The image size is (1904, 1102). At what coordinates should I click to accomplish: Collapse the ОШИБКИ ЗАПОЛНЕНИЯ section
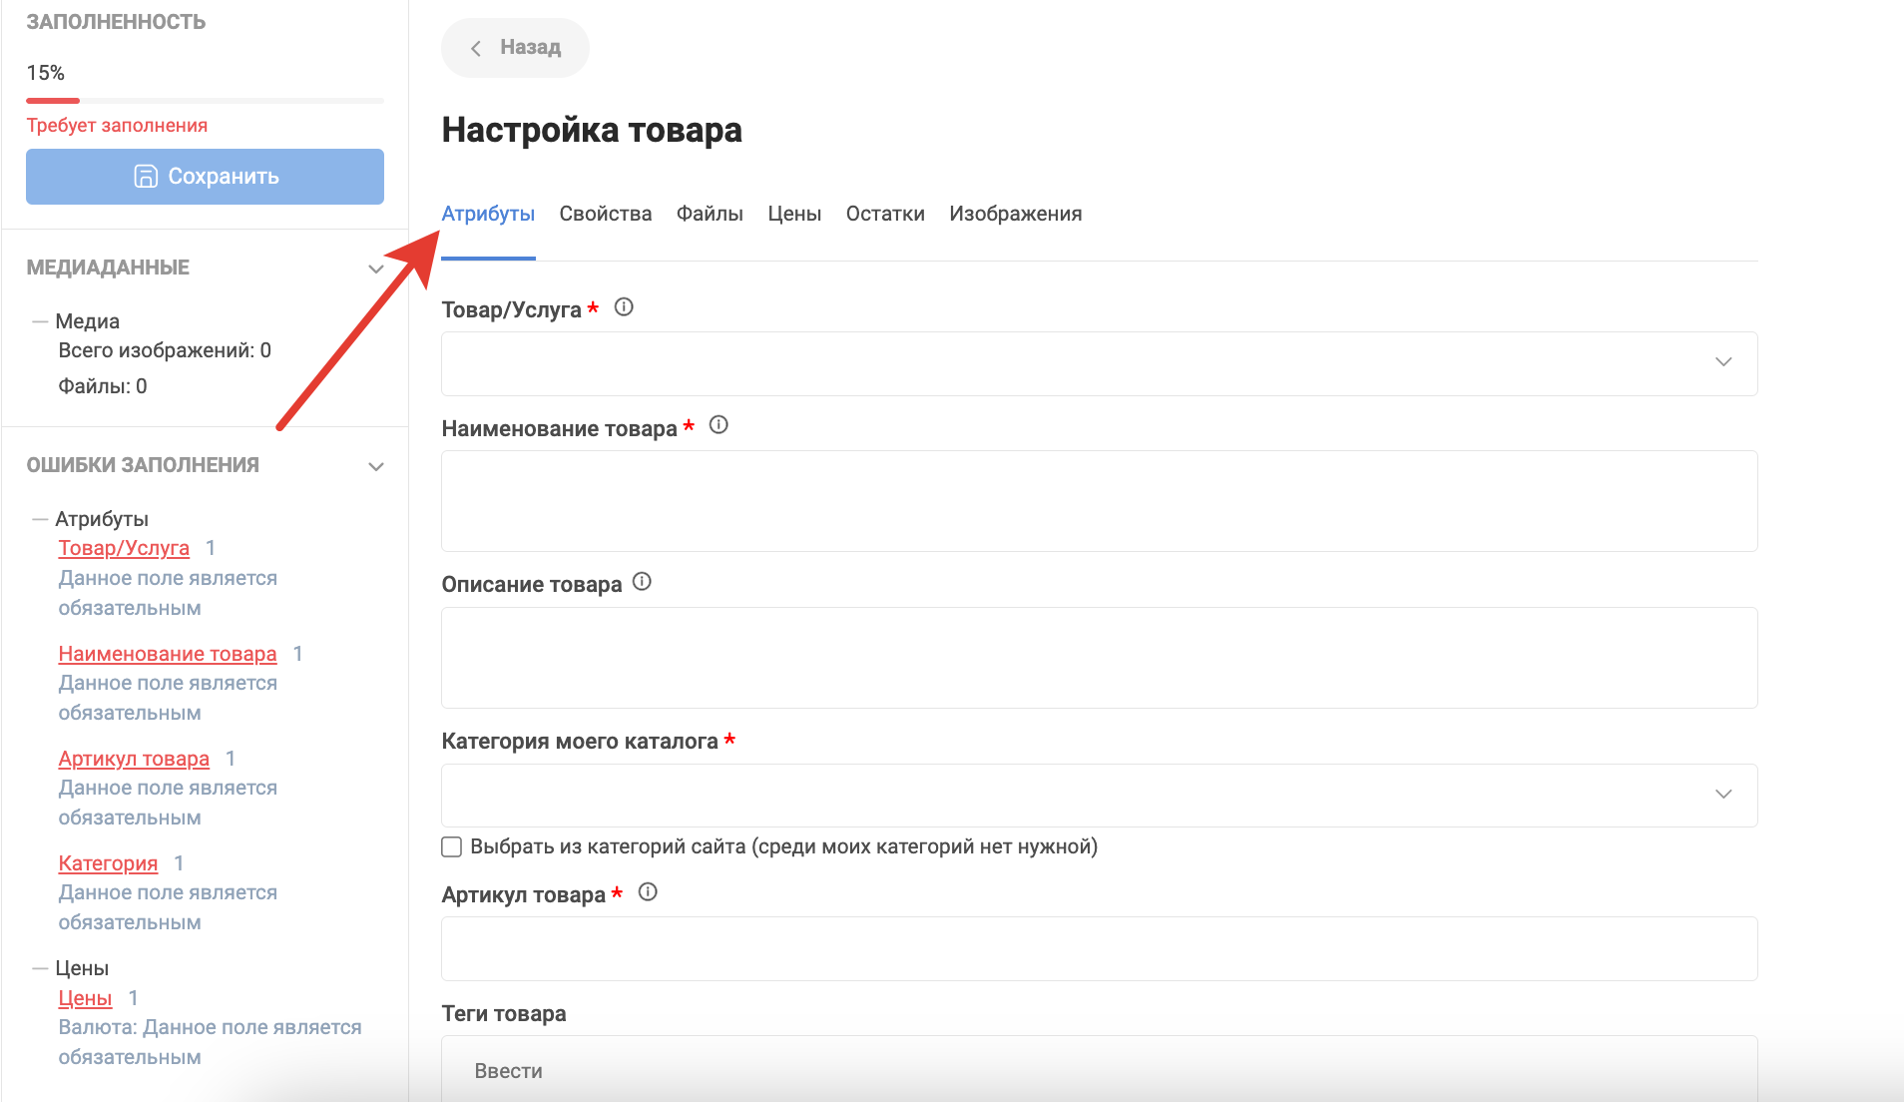[x=376, y=466]
